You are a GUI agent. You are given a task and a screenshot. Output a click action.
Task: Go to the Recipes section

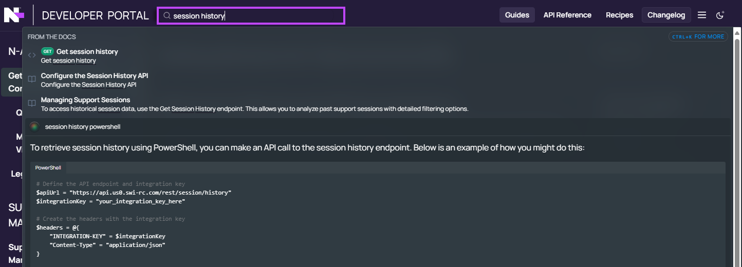619,15
